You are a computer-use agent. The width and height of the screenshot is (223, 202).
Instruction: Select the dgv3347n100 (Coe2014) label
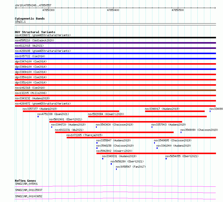click(31, 61)
